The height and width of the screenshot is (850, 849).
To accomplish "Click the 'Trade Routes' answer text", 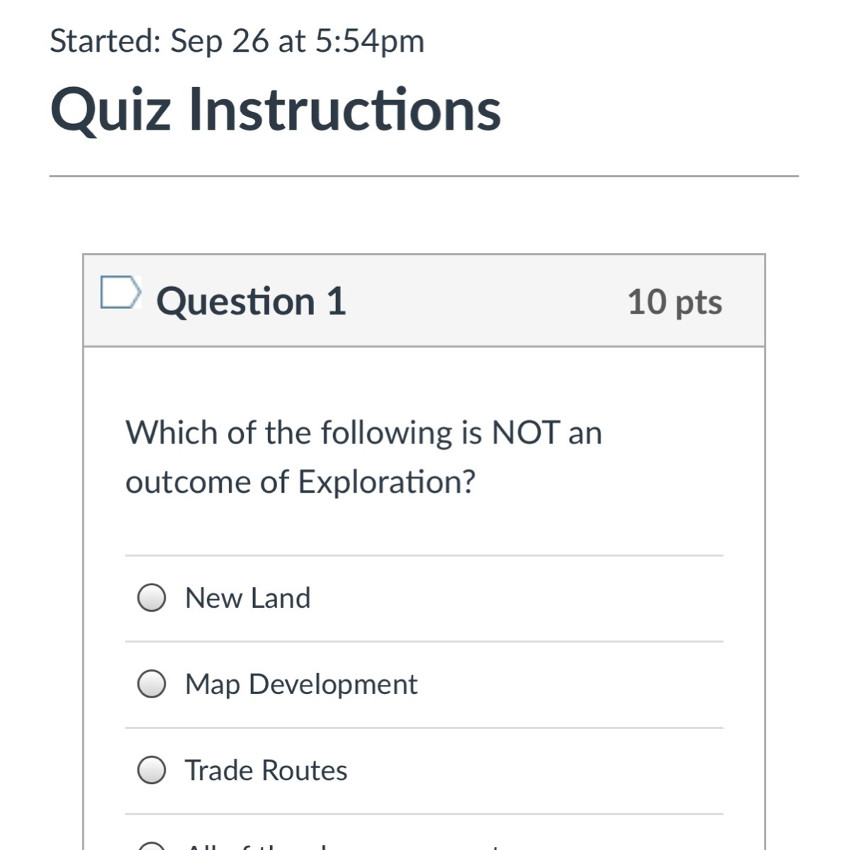I will 266,770.
